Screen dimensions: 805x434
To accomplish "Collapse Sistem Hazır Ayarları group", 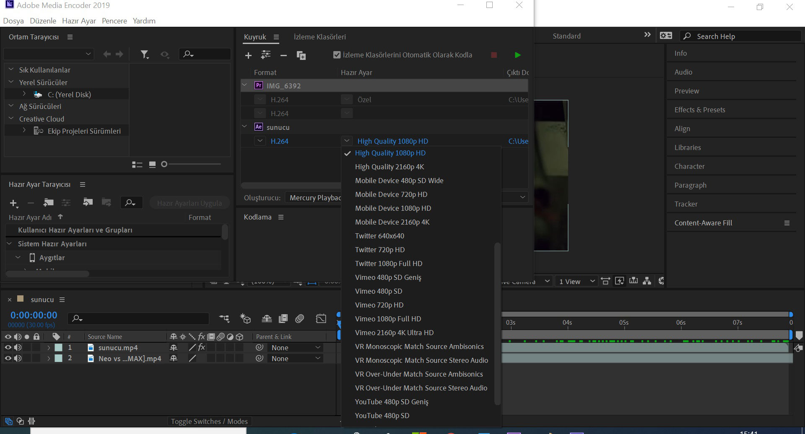I will (9, 243).
